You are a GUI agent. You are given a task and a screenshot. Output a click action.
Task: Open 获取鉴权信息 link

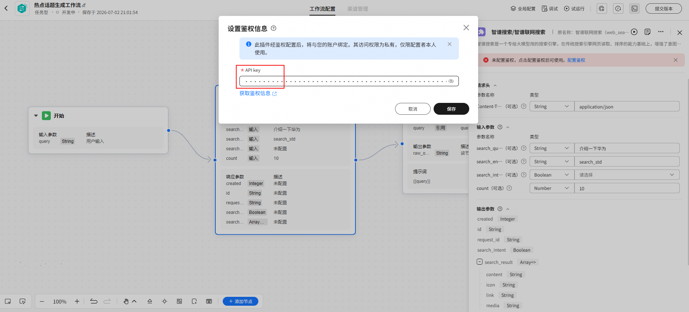click(x=258, y=93)
